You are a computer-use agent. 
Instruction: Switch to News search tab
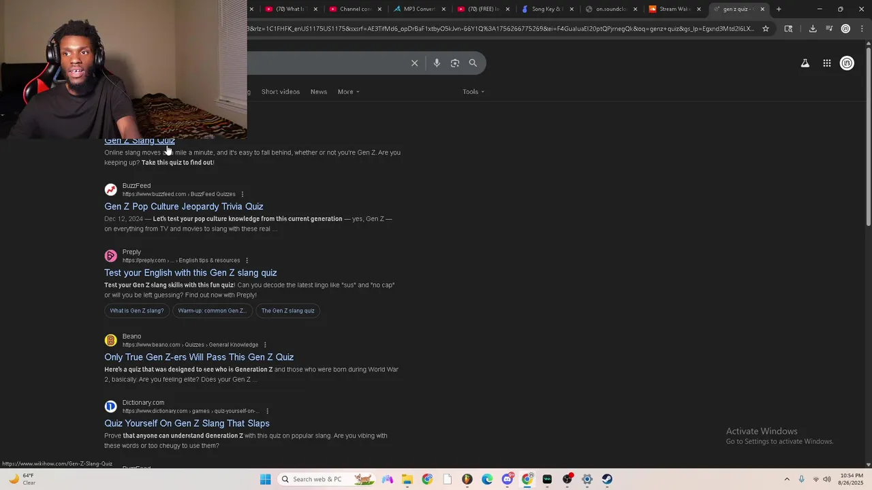[319, 92]
